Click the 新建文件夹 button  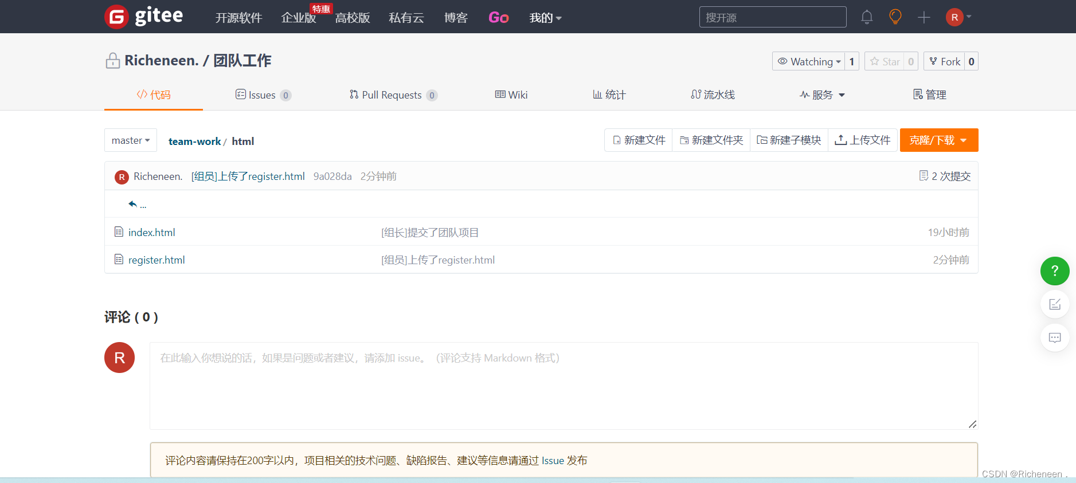[711, 140]
